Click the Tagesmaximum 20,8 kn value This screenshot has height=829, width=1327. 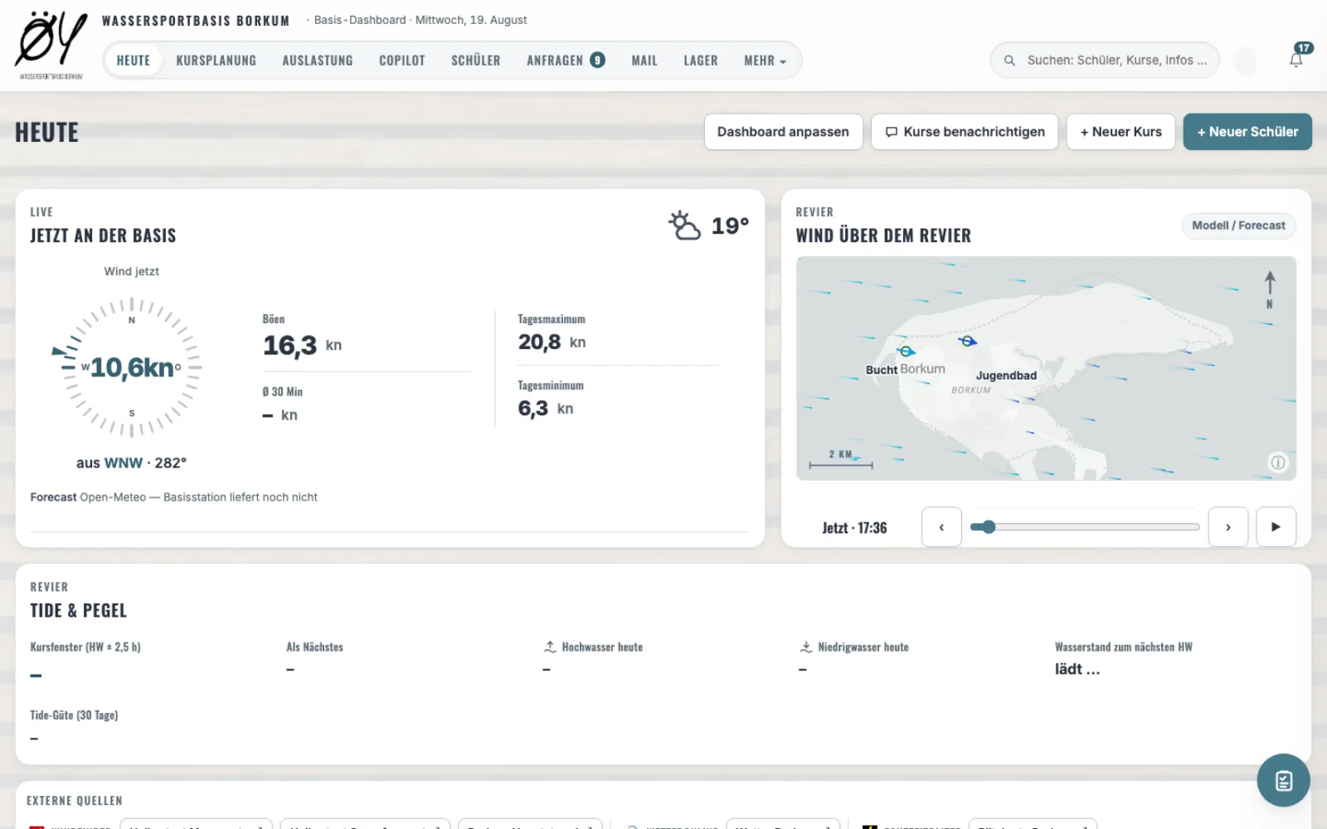click(552, 342)
